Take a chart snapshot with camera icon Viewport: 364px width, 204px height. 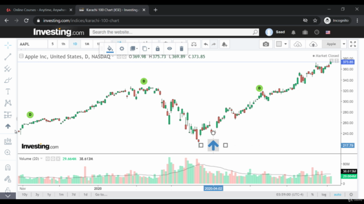[x=266, y=44]
